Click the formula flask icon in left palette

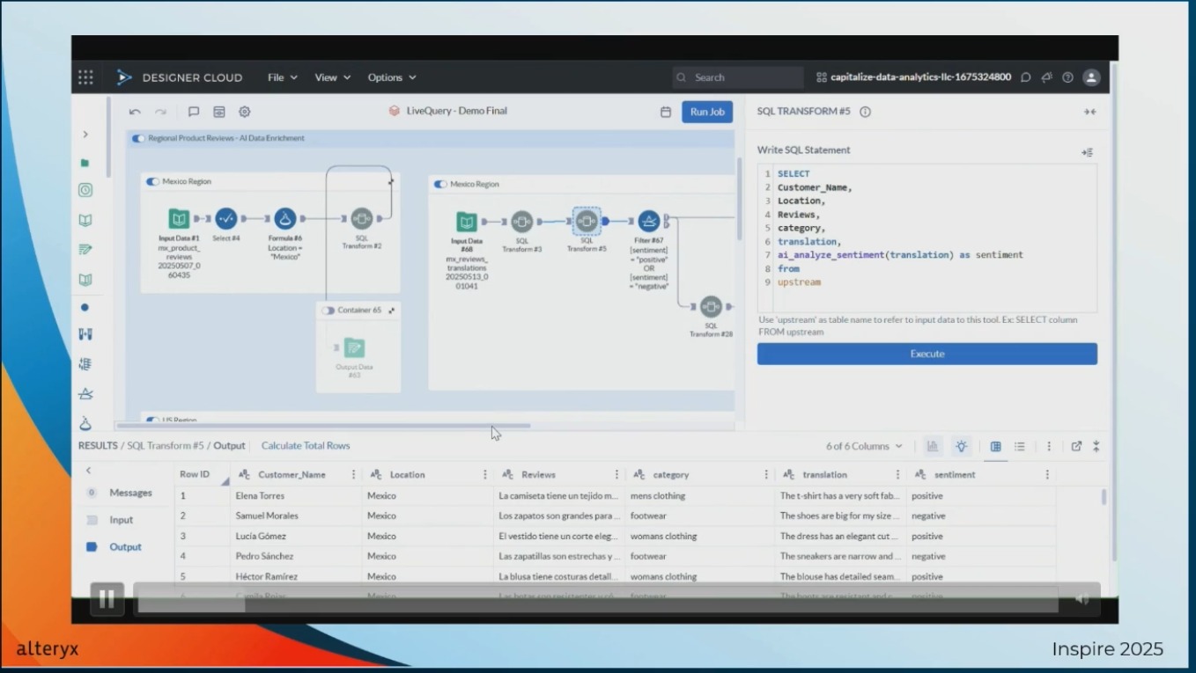[x=85, y=423]
